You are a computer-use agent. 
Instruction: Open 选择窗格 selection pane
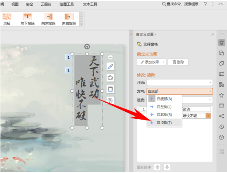[147, 44]
